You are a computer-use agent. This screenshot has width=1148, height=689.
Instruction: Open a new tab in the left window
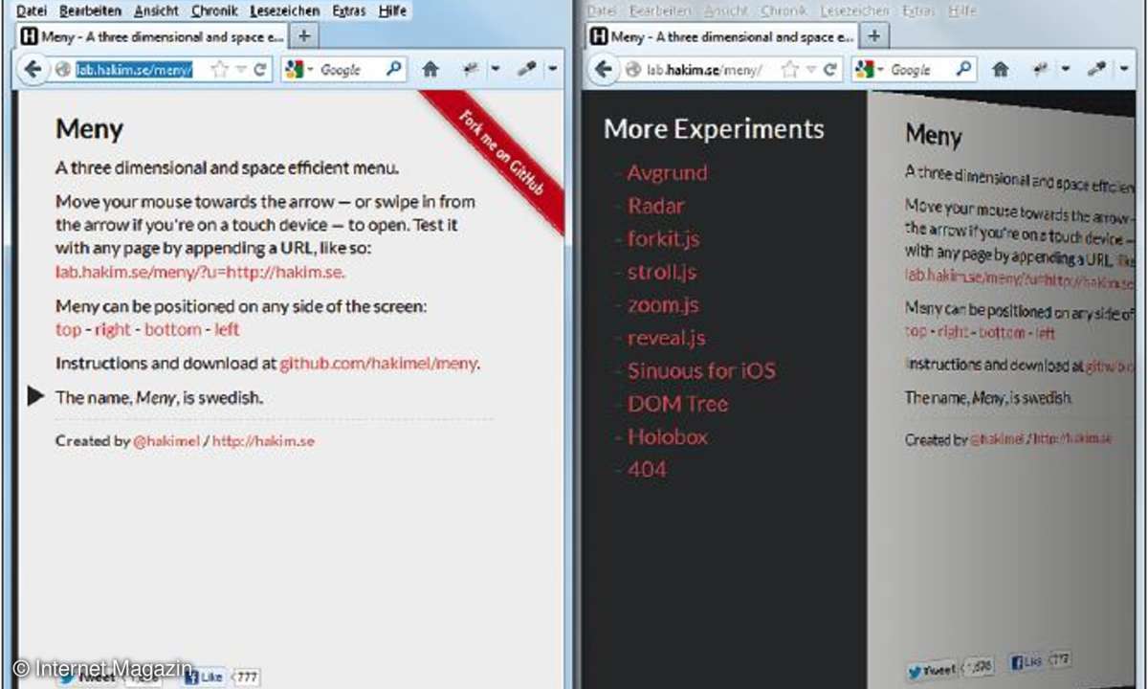click(304, 36)
